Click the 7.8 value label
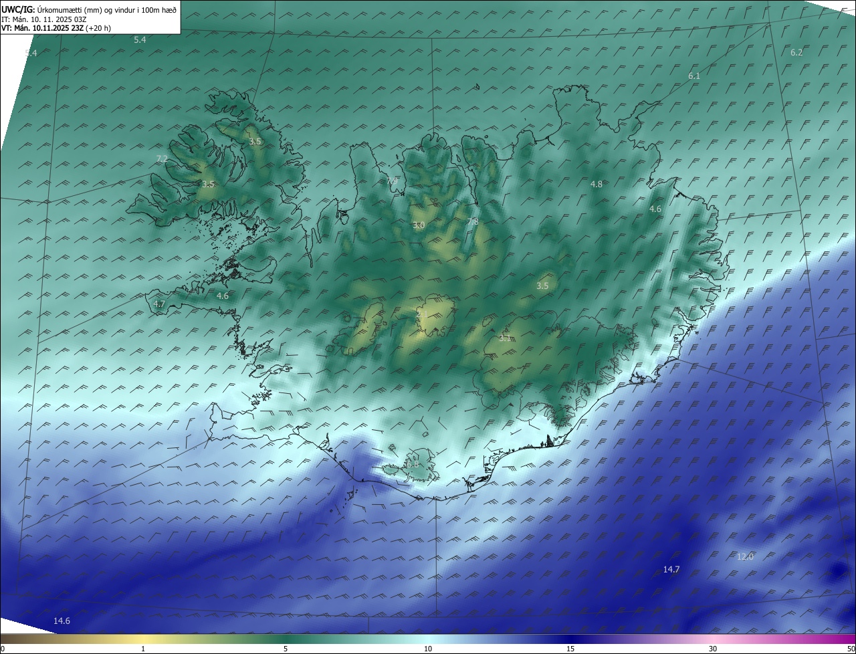Image resolution: width=856 pixels, height=654 pixels. click(x=473, y=222)
